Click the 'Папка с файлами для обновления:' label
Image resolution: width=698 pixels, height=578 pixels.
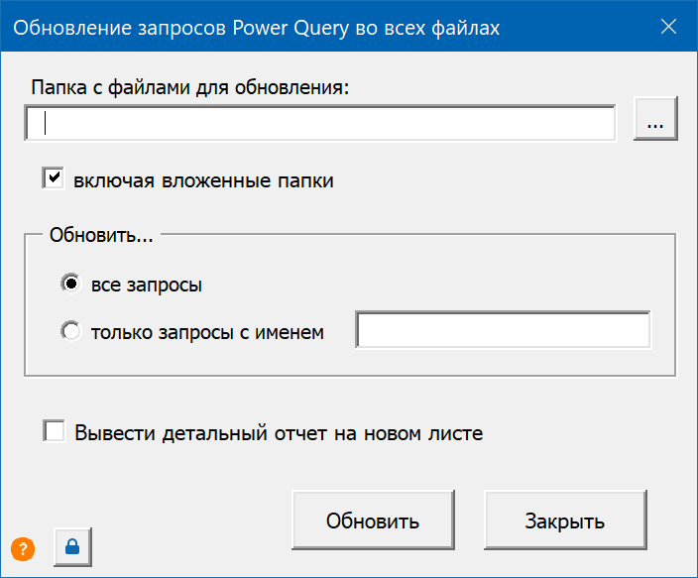point(190,87)
